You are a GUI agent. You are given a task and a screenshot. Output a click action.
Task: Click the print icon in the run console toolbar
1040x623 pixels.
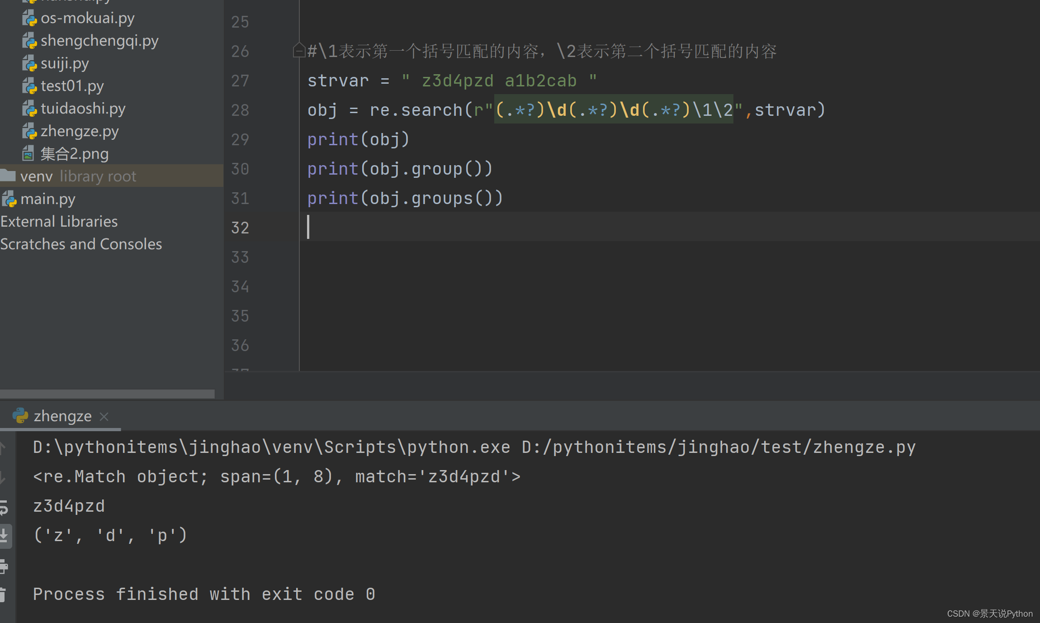click(4, 566)
